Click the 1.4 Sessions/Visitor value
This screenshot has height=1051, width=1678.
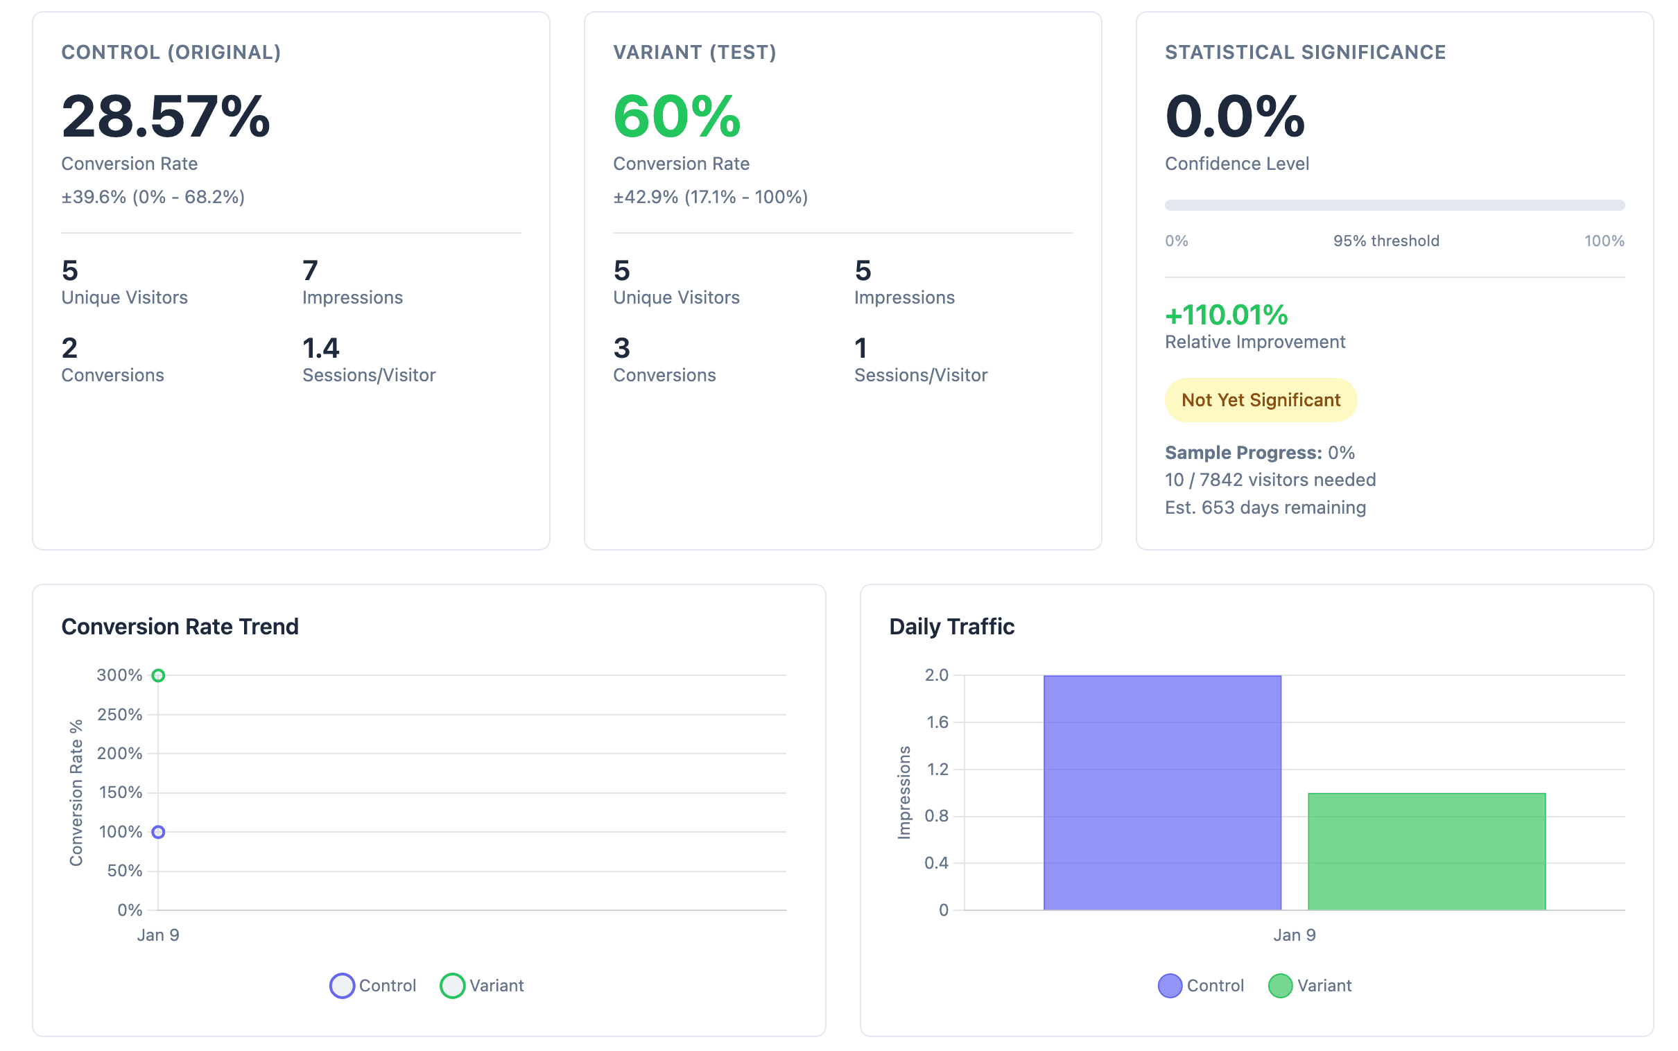tap(320, 348)
